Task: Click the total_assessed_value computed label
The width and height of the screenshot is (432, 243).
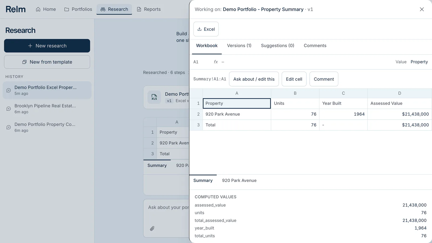Action: click(215, 221)
